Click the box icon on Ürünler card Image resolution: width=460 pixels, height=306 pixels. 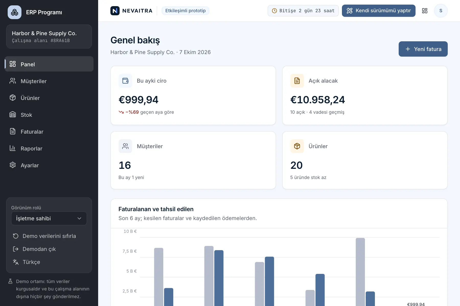297,146
